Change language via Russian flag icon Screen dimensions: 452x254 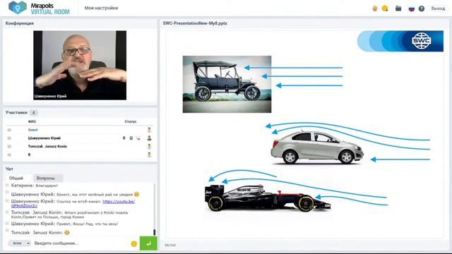(412, 8)
